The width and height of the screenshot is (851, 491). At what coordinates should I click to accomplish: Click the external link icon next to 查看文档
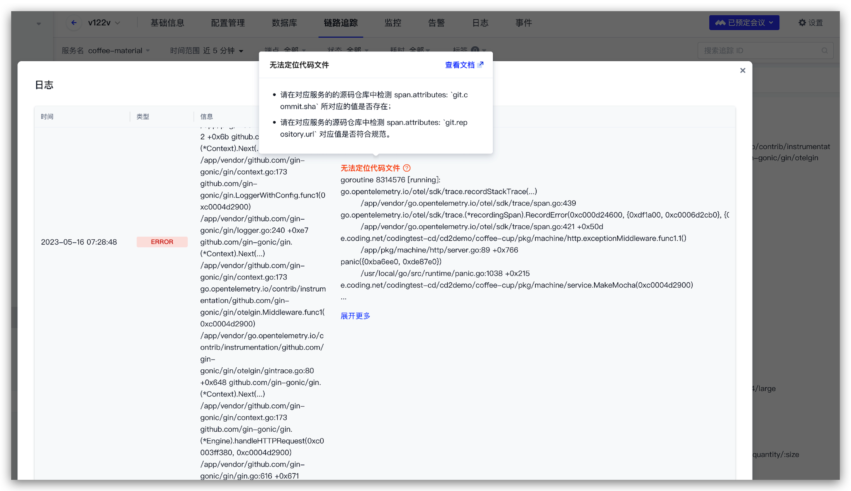[x=481, y=64]
